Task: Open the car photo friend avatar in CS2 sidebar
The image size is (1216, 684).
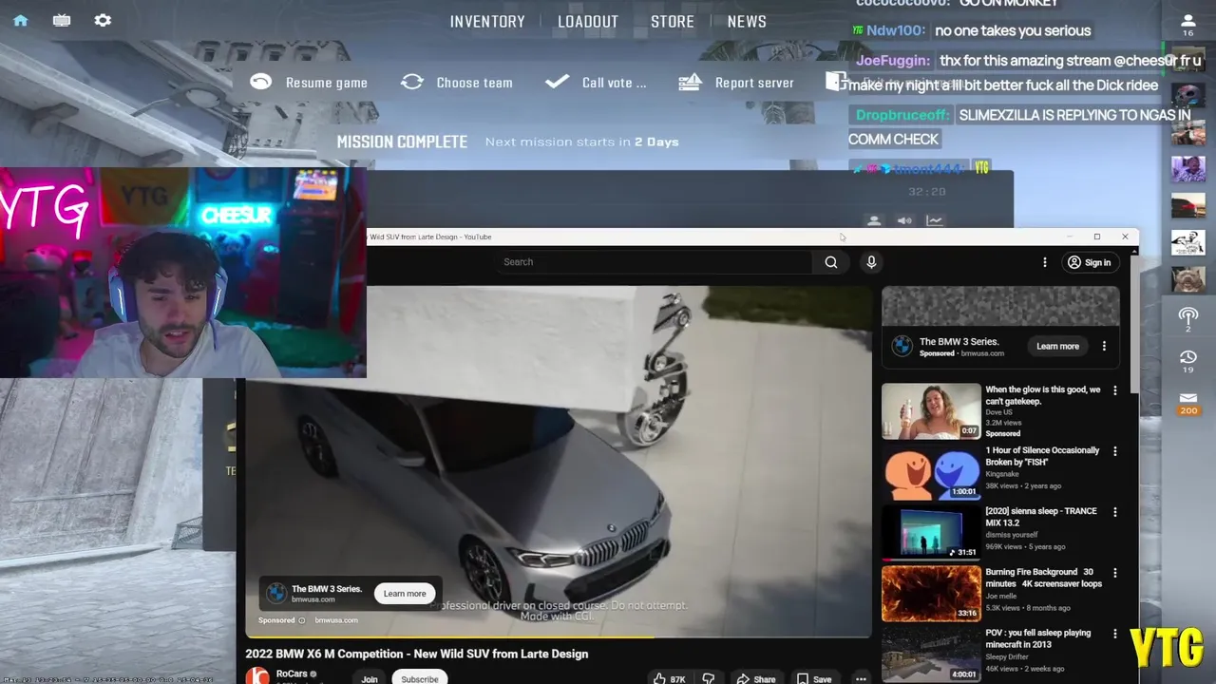Action: click(x=1187, y=207)
